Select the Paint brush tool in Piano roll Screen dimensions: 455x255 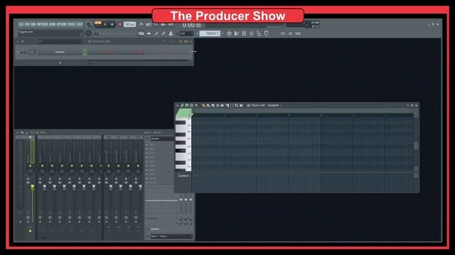pyautogui.click(x=208, y=106)
